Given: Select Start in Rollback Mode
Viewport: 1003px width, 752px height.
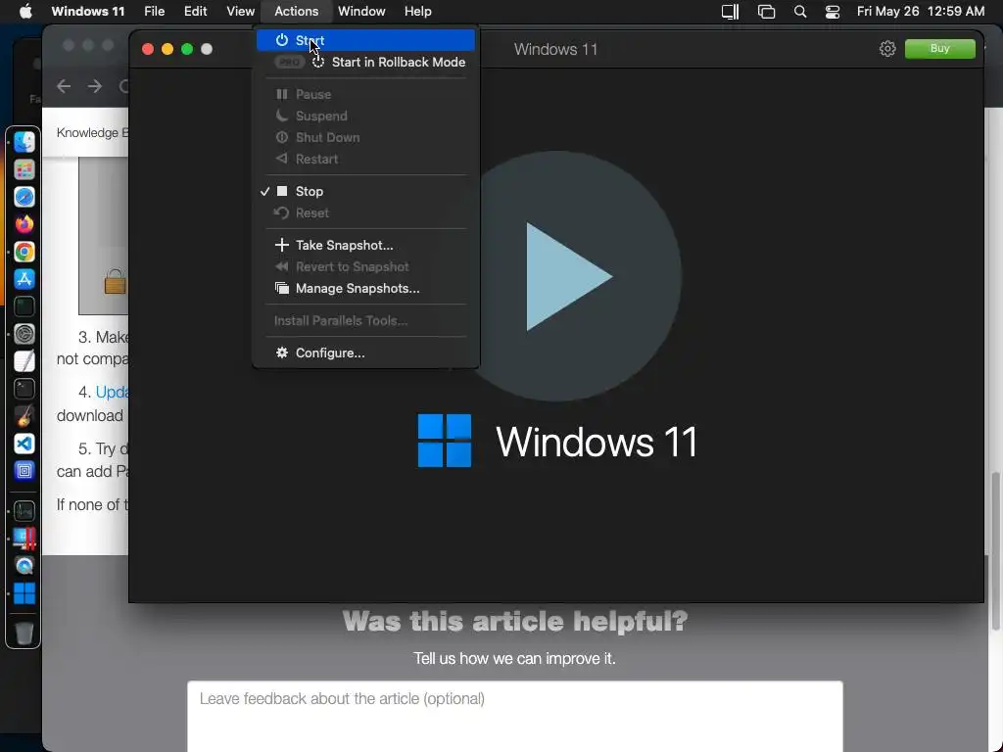Looking at the screenshot, I should pos(365,62).
